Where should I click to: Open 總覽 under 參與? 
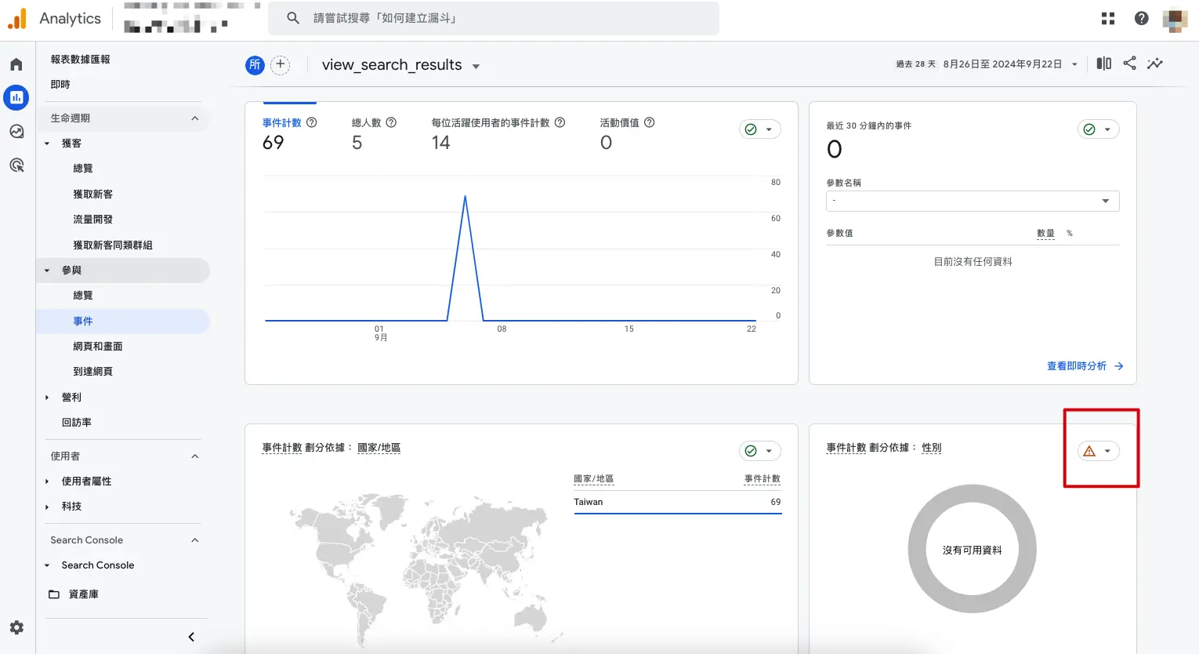[83, 296]
